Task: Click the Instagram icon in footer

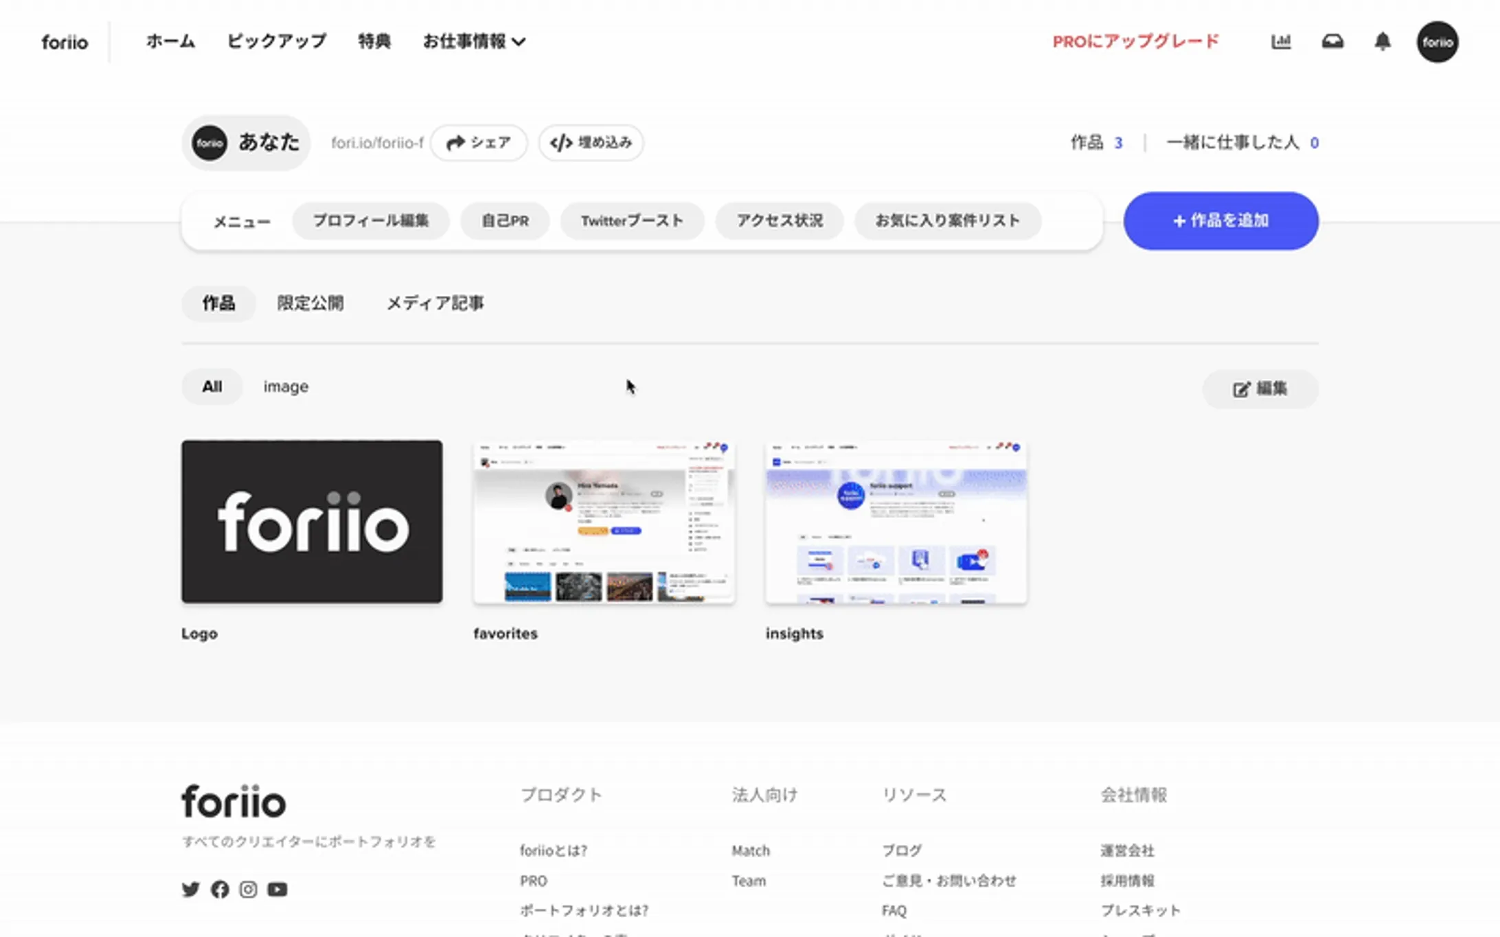Action: point(248,890)
